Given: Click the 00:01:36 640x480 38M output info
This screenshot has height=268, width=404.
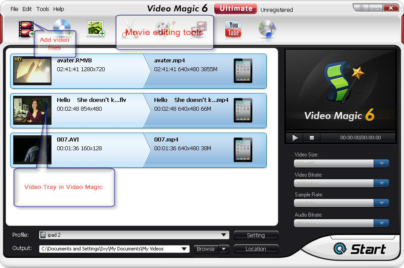Looking at the screenshot, I should pos(183,148).
